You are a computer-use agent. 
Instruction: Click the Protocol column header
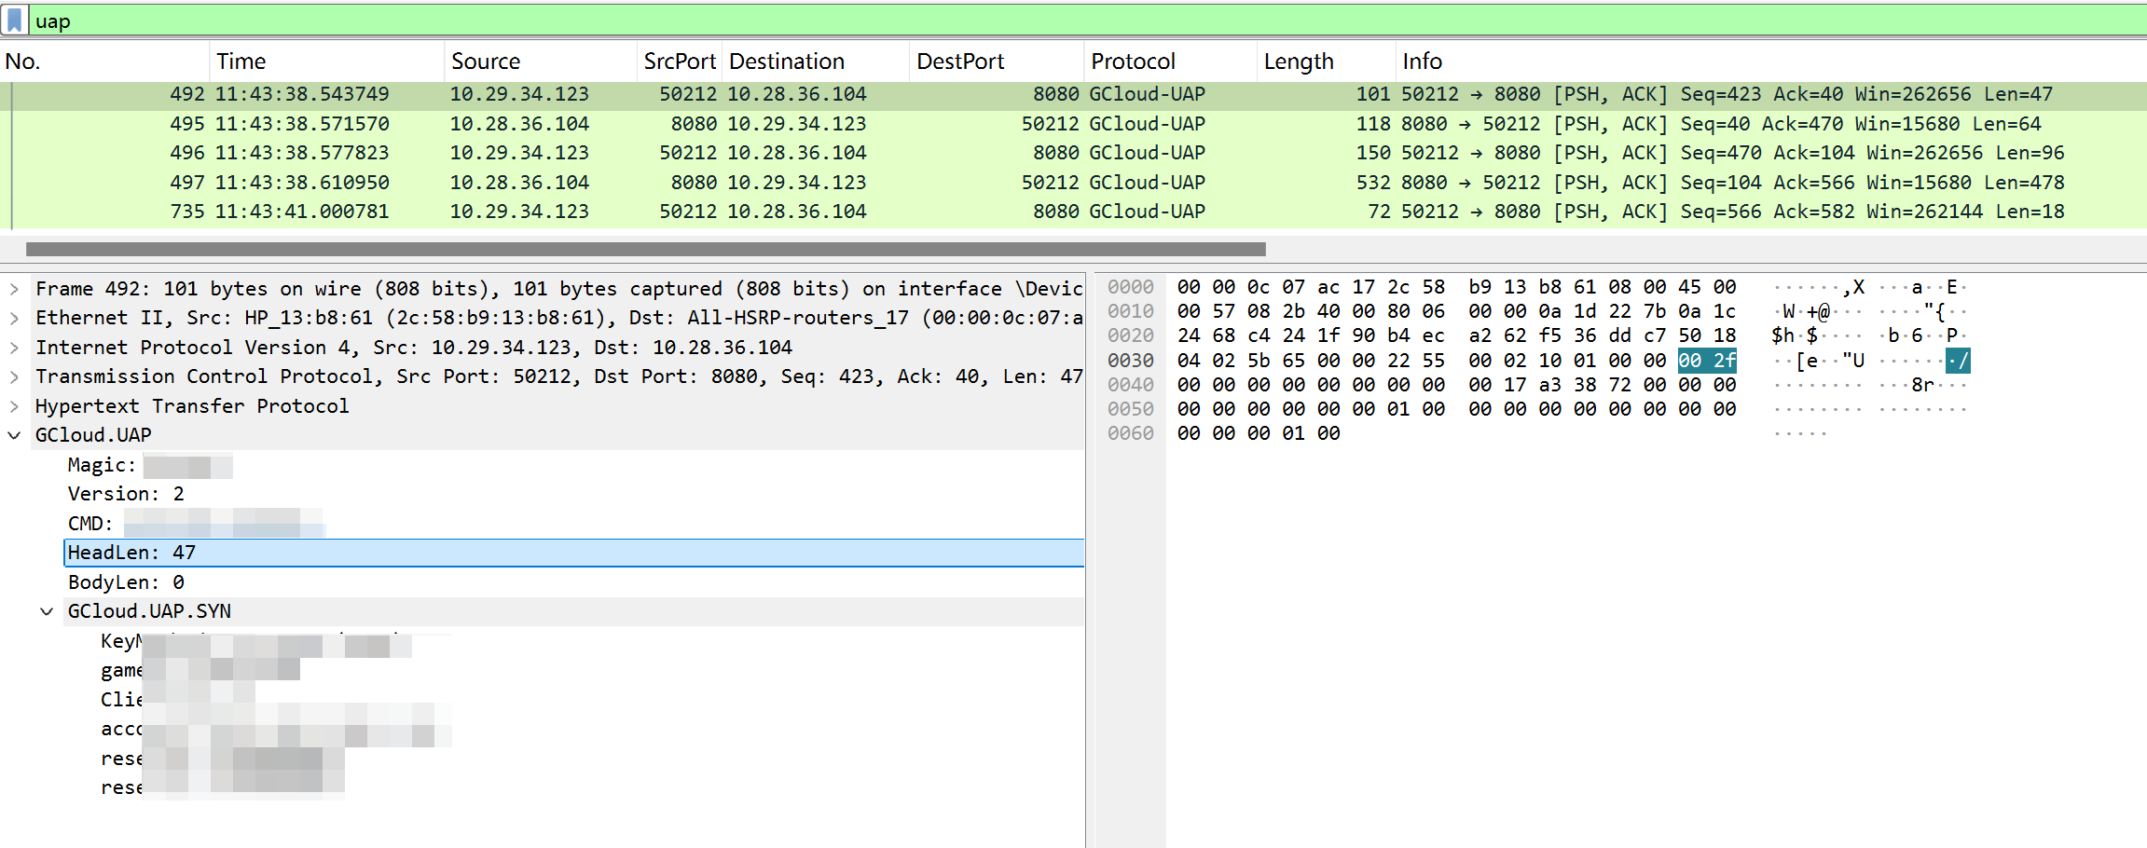click(1133, 62)
